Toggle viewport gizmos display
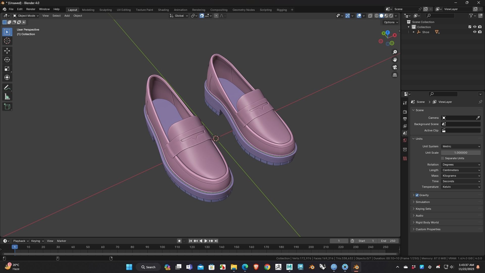This screenshot has width=485, height=273. pyautogui.click(x=348, y=16)
